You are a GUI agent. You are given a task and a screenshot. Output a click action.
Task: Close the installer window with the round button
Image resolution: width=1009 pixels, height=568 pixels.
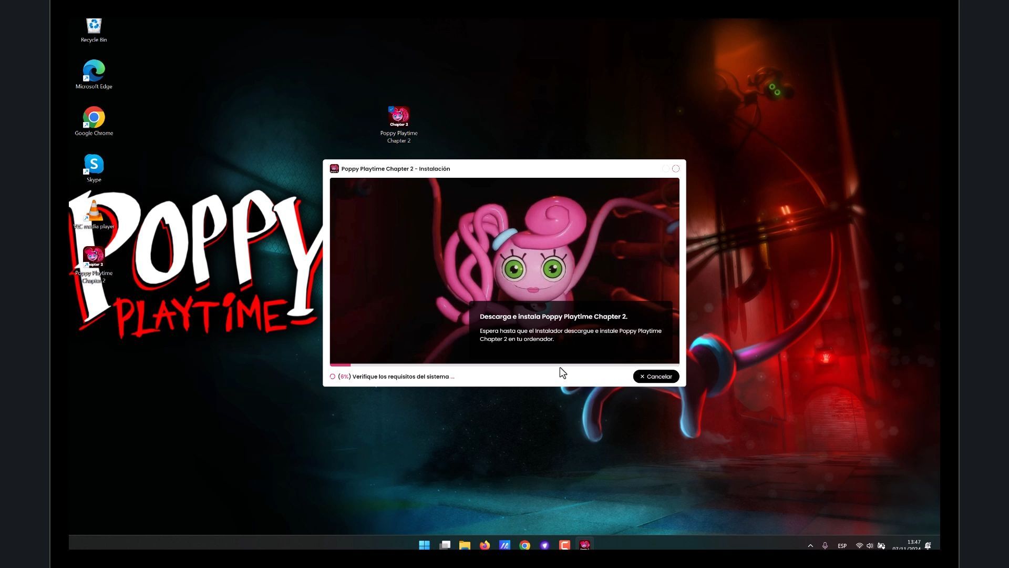pos(676,169)
